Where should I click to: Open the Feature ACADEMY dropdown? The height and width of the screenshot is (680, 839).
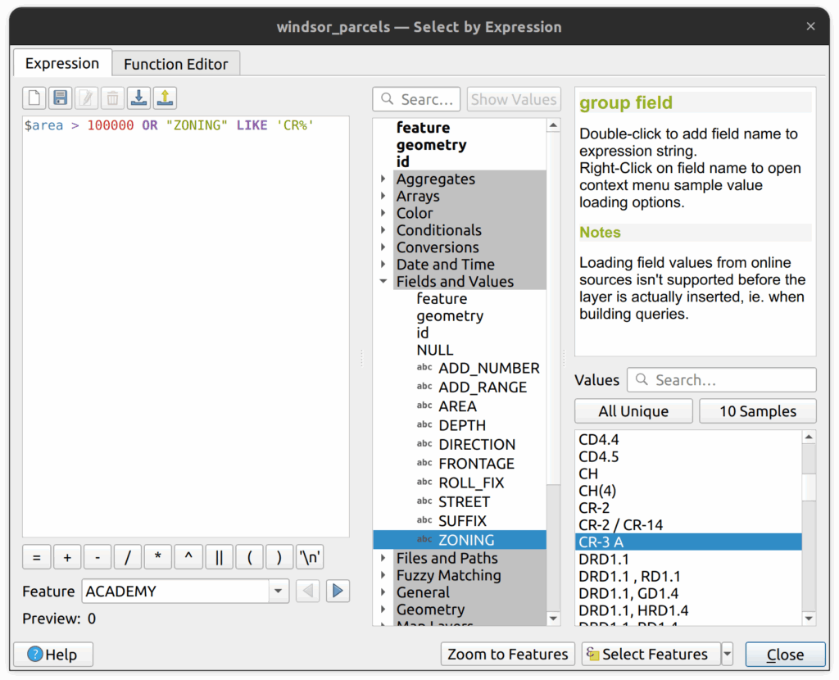click(x=279, y=591)
